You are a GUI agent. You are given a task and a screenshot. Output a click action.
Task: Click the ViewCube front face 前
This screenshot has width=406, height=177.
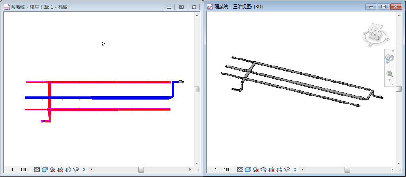pyautogui.click(x=373, y=35)
